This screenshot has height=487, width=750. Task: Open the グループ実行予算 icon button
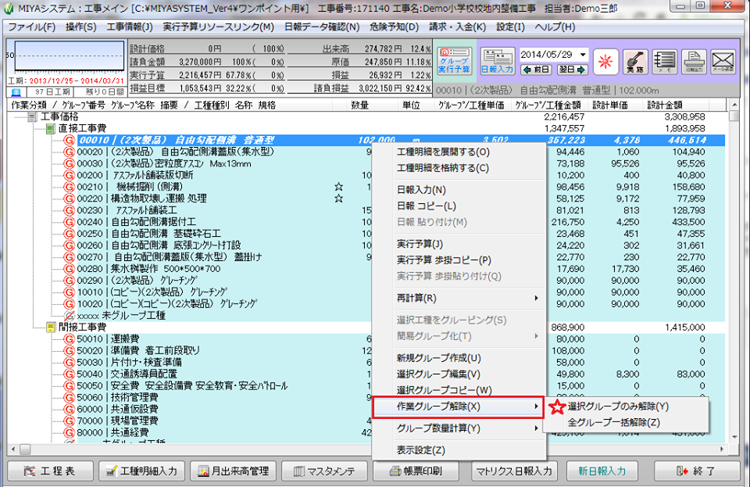point(455,61)
